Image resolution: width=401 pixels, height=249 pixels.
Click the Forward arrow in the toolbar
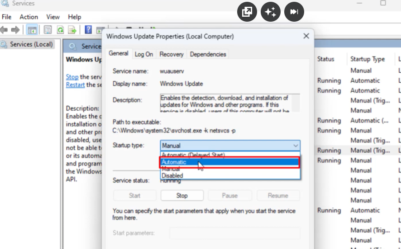tap(15, 30)
